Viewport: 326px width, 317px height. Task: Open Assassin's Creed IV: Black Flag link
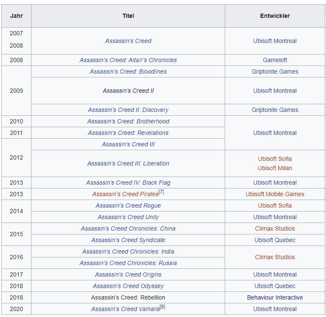click(x=128, y=183)
